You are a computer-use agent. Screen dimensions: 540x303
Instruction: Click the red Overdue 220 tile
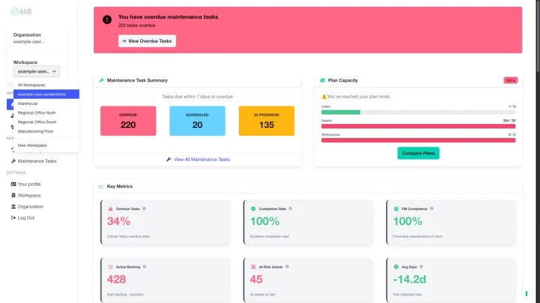pyautogui.click(x=128, y=121)
